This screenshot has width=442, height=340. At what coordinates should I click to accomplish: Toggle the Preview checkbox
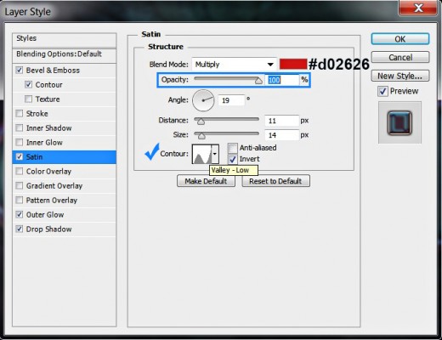coord(382,91)
